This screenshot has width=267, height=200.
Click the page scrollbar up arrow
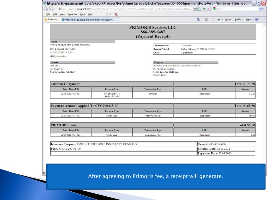(x=264, y=25)
